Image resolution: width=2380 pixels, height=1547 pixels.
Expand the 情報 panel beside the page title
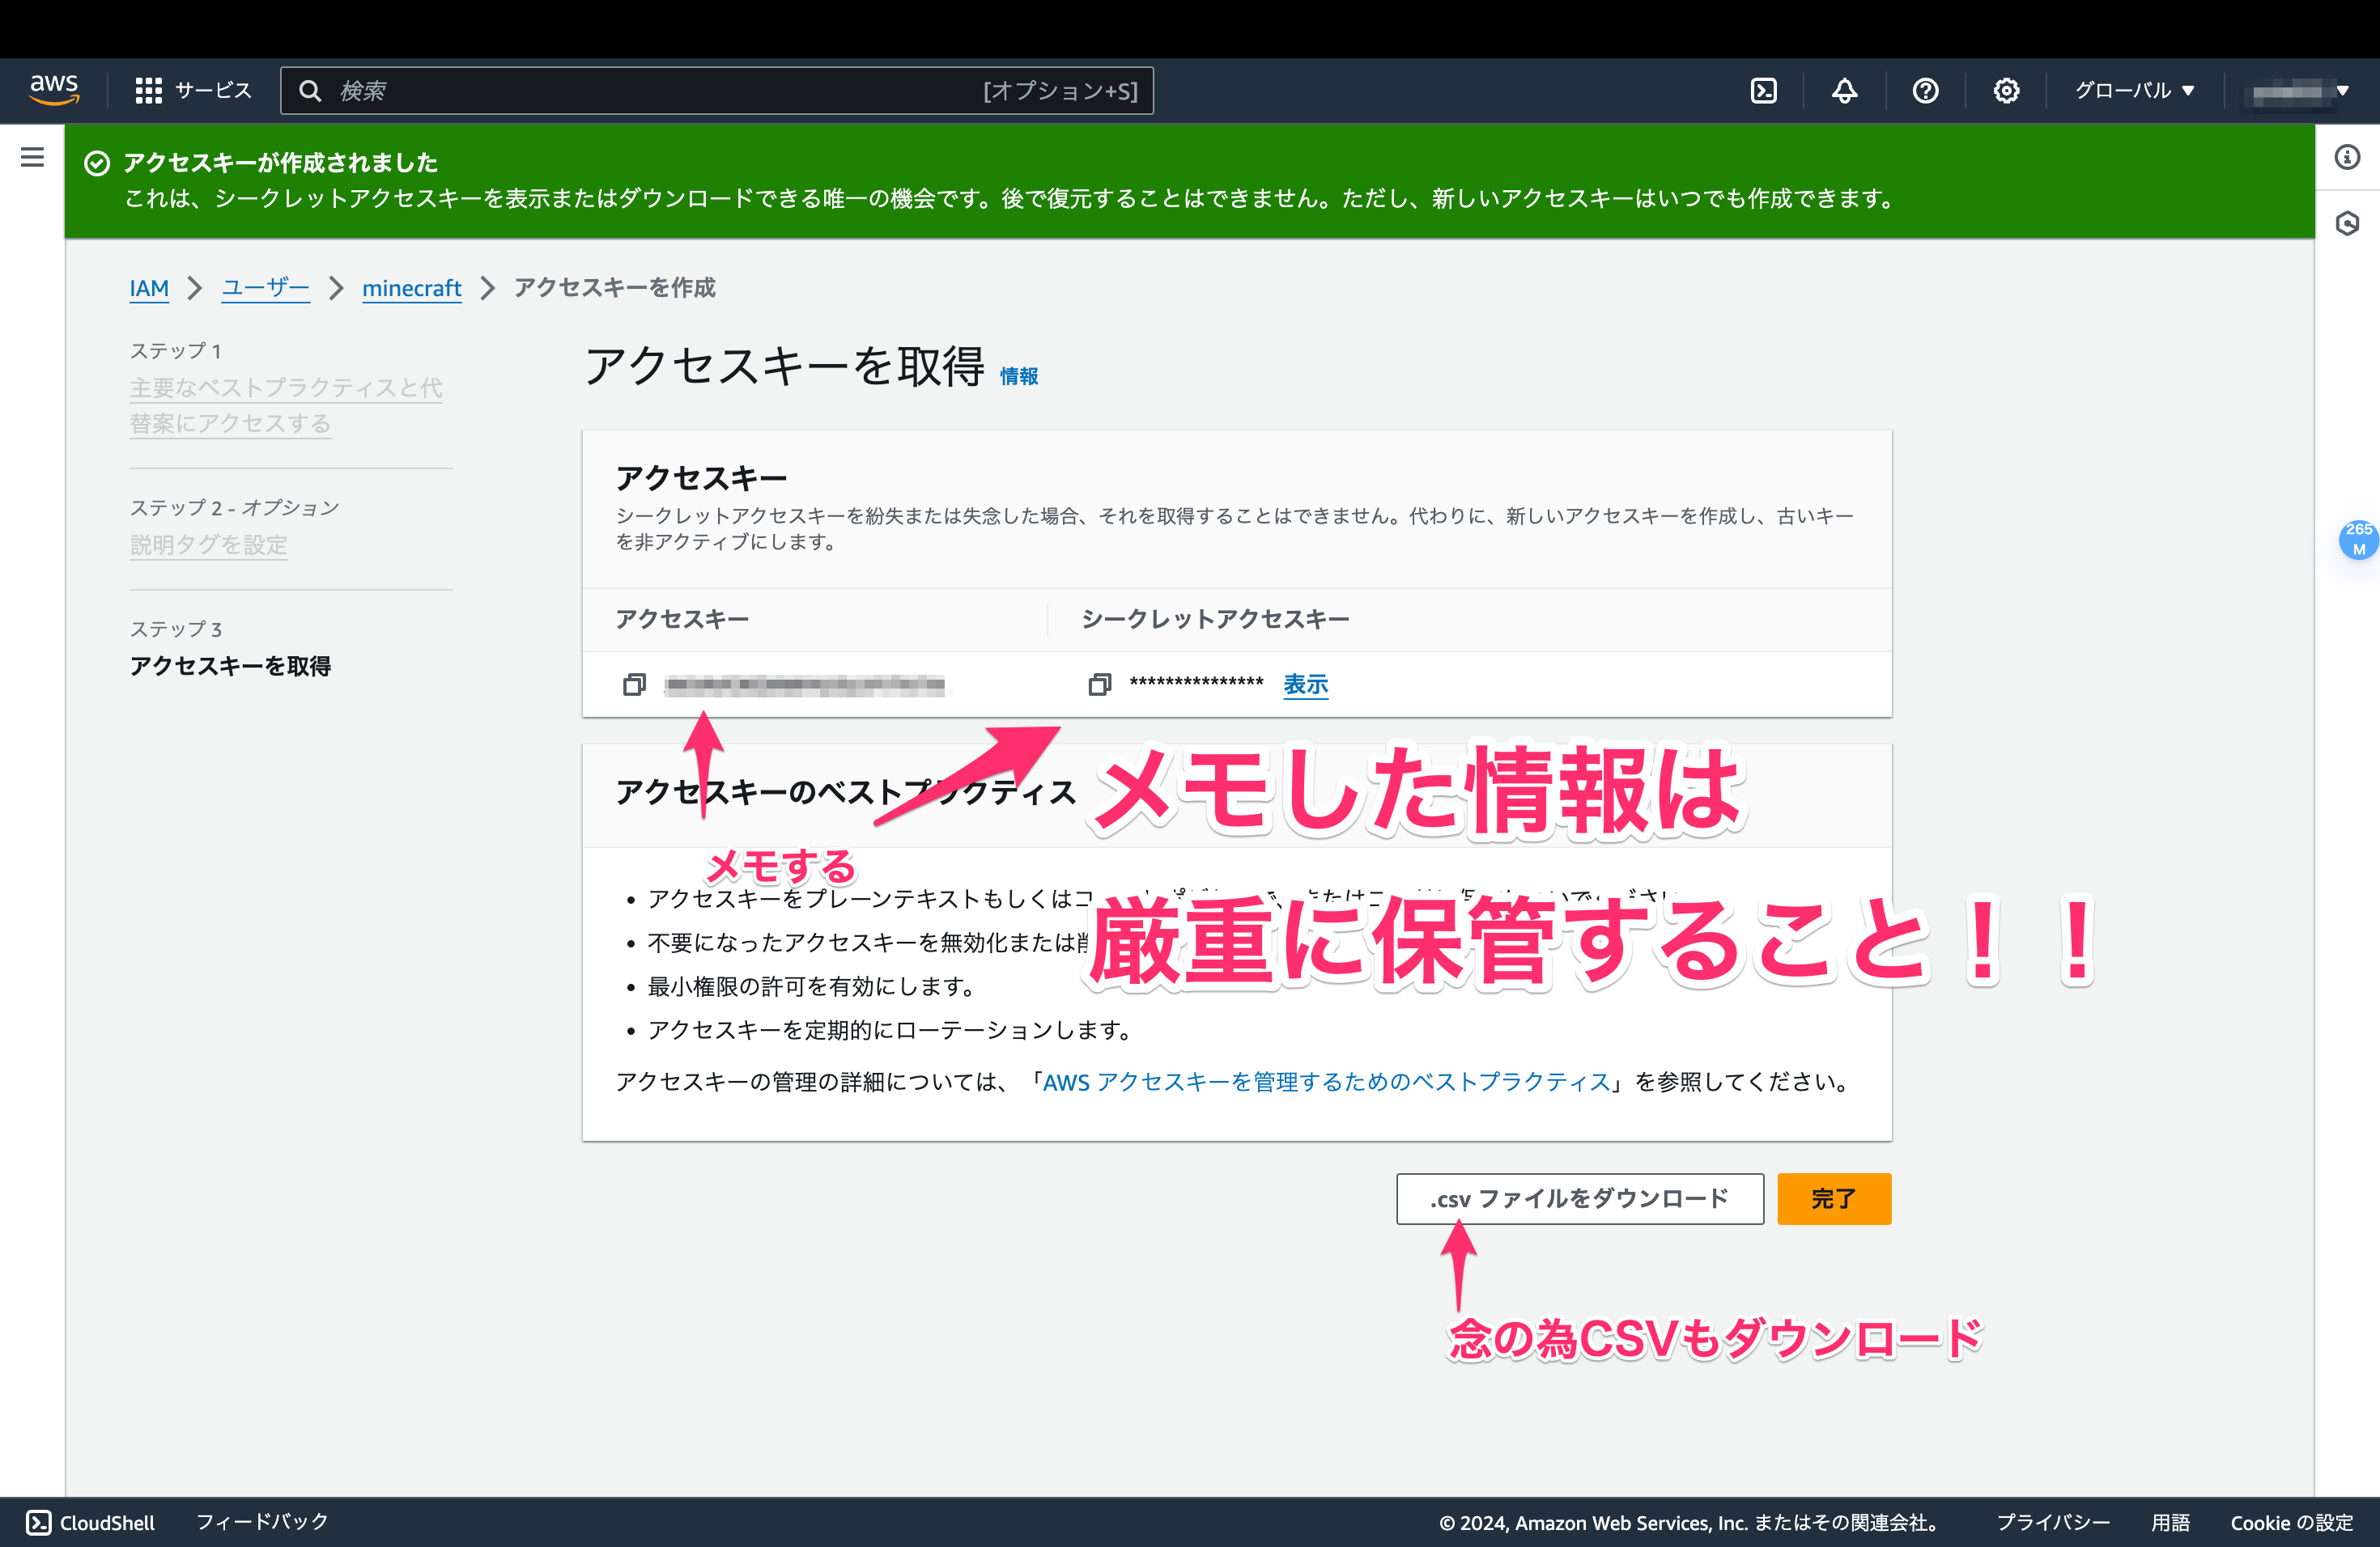click(1019, 375)
